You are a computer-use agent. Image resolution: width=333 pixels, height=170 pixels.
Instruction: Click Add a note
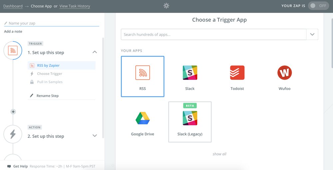[x=13, y=31]
